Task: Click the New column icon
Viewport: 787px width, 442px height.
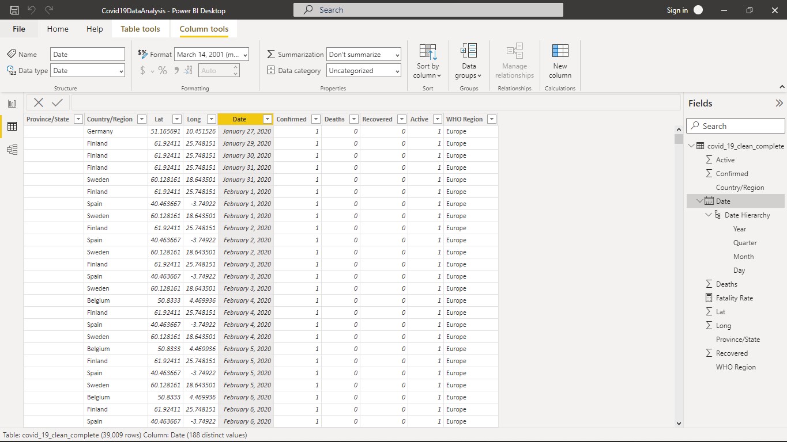Action: pos(560,51)
